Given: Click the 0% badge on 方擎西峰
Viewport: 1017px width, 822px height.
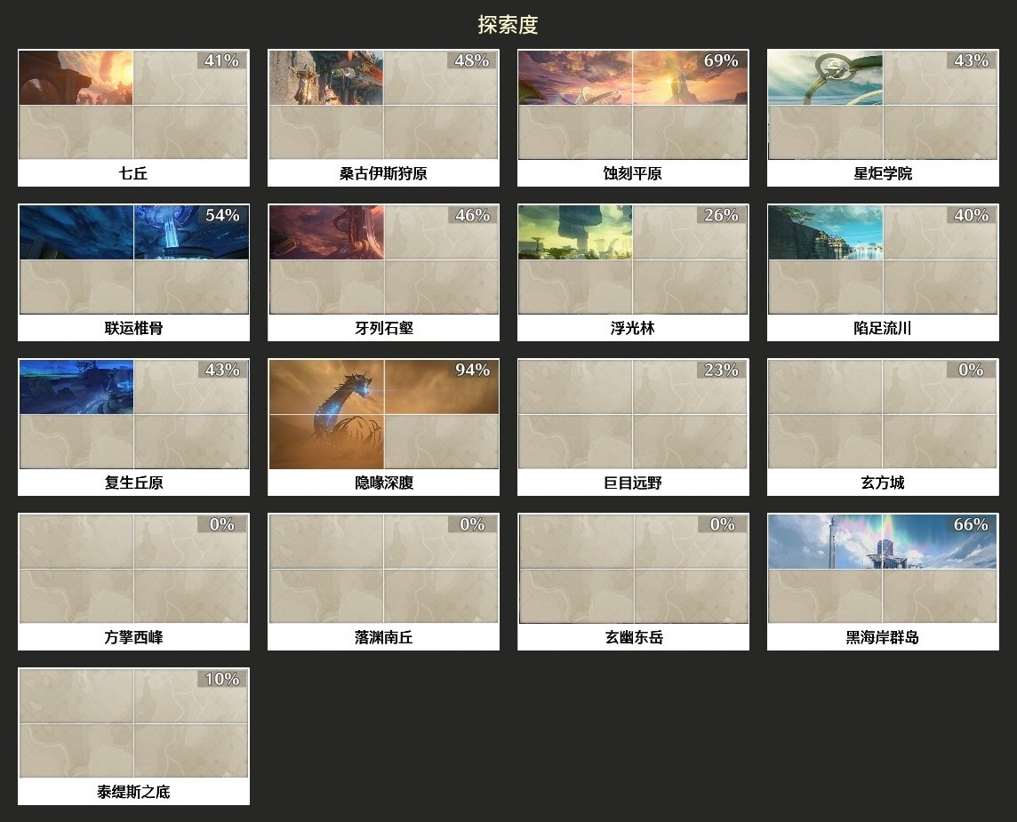Looking at the screenshot, I should tap(222, 524).
